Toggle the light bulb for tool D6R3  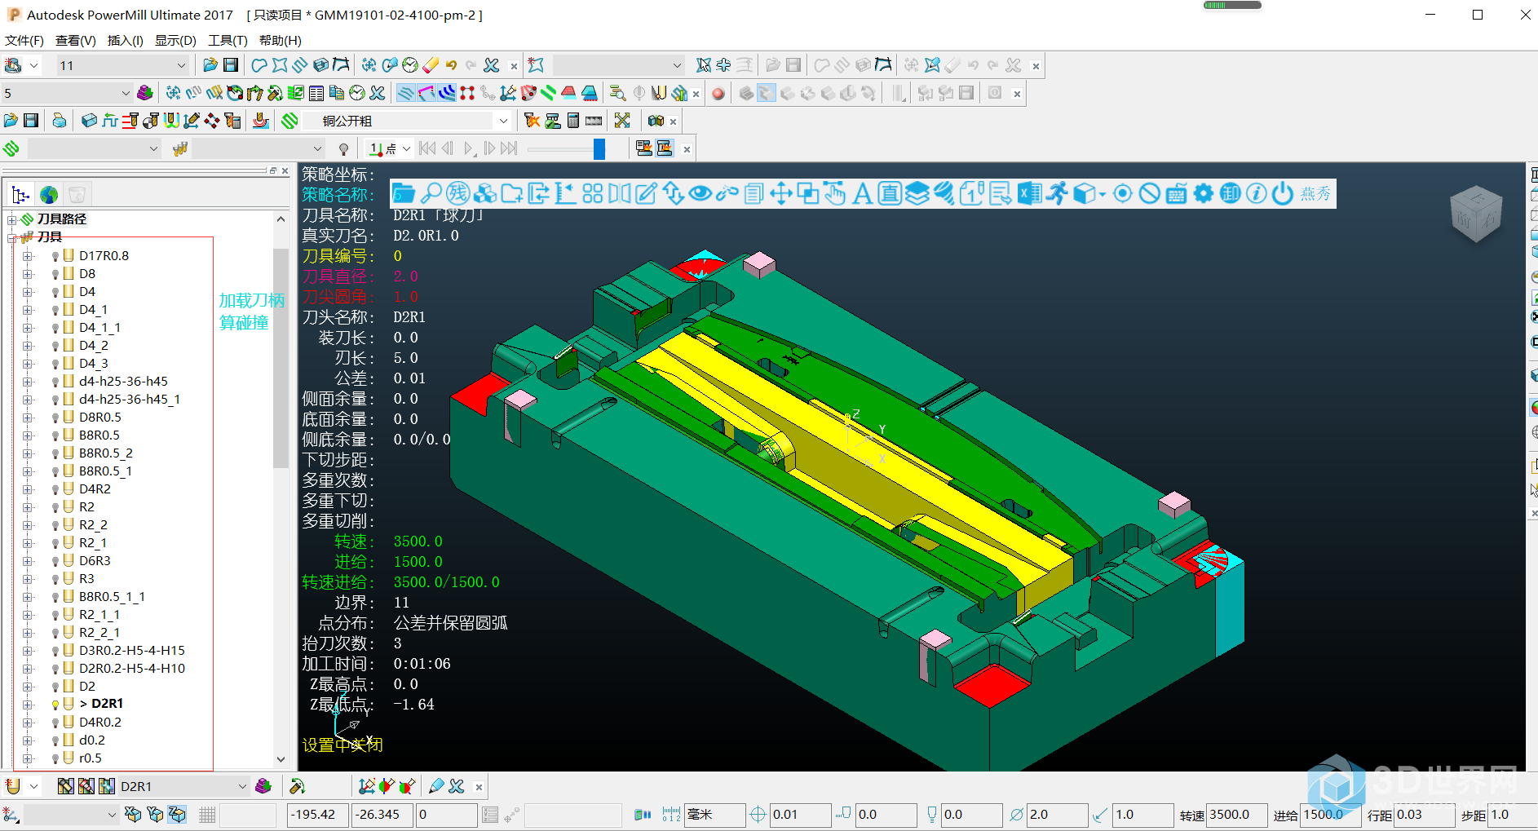[x=55, y=561]
